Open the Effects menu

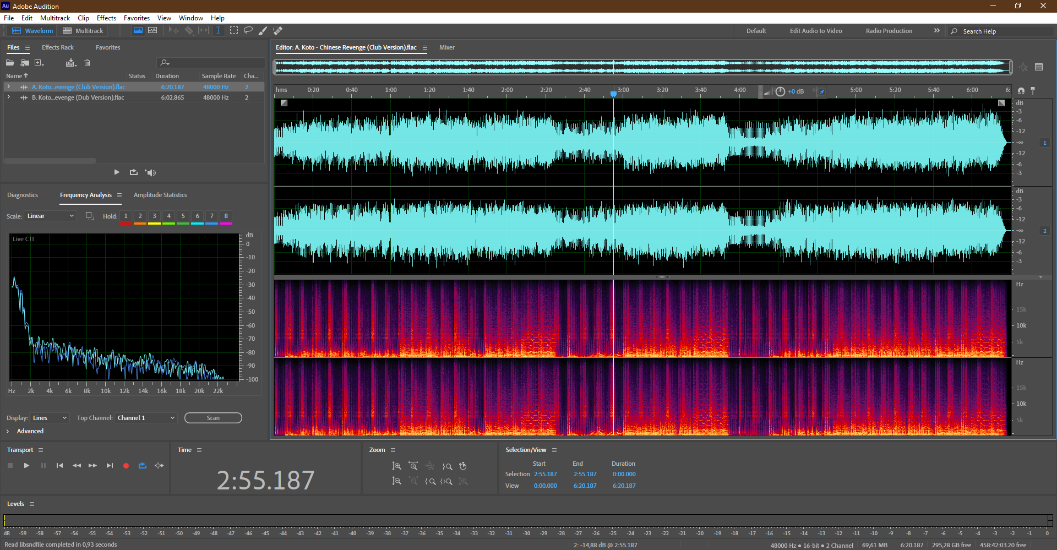click(x=106, y=18)
